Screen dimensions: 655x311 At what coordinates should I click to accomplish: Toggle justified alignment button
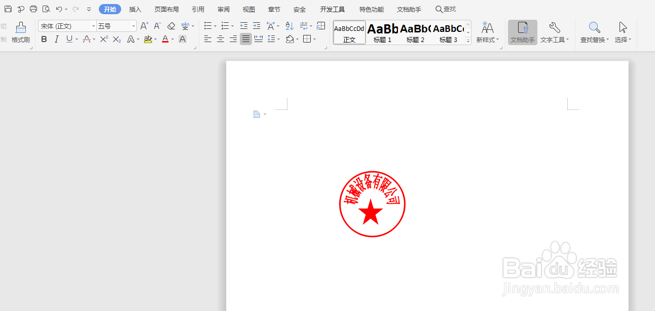pyautogui.click(x=246, y=39)
